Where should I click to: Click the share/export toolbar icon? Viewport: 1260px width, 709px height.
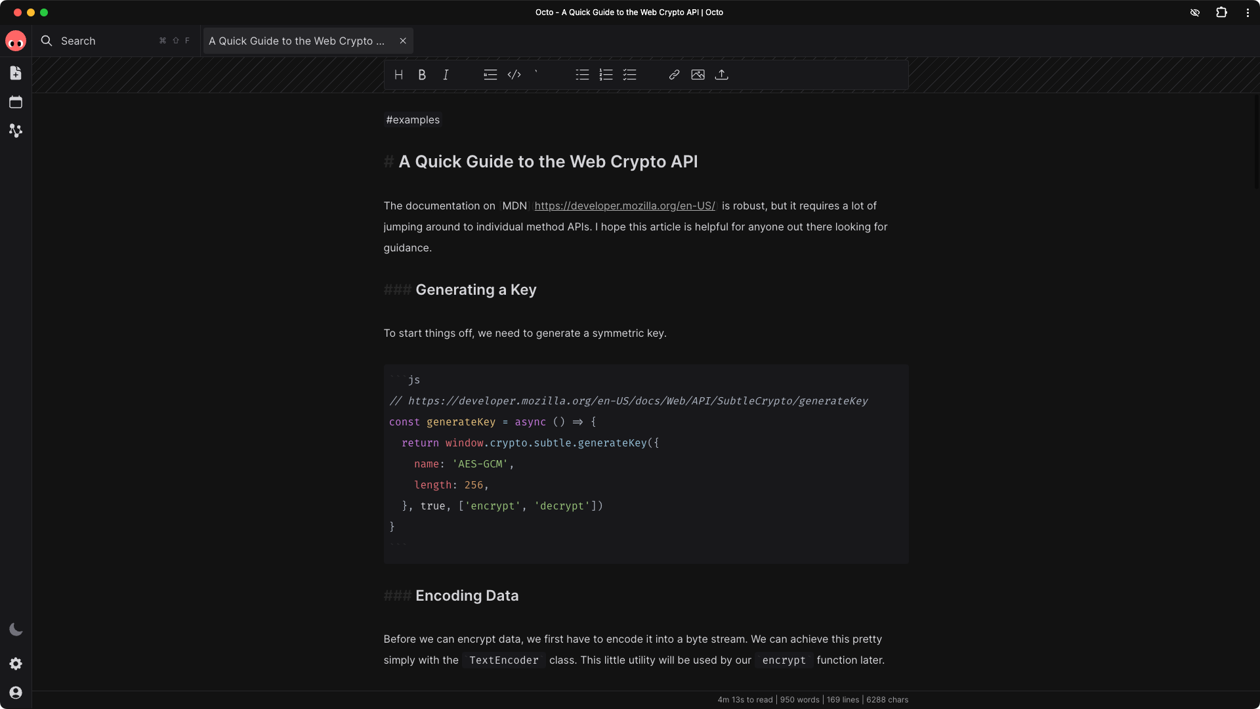pyautogui.click(x=722, y=74)
